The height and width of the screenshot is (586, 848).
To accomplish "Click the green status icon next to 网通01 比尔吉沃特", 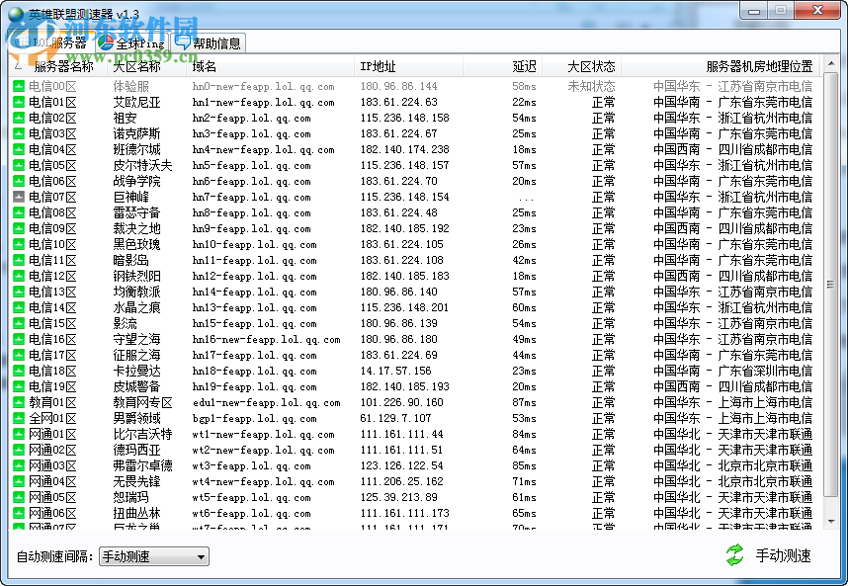I will pyautogui.click(x=19, y=434).
